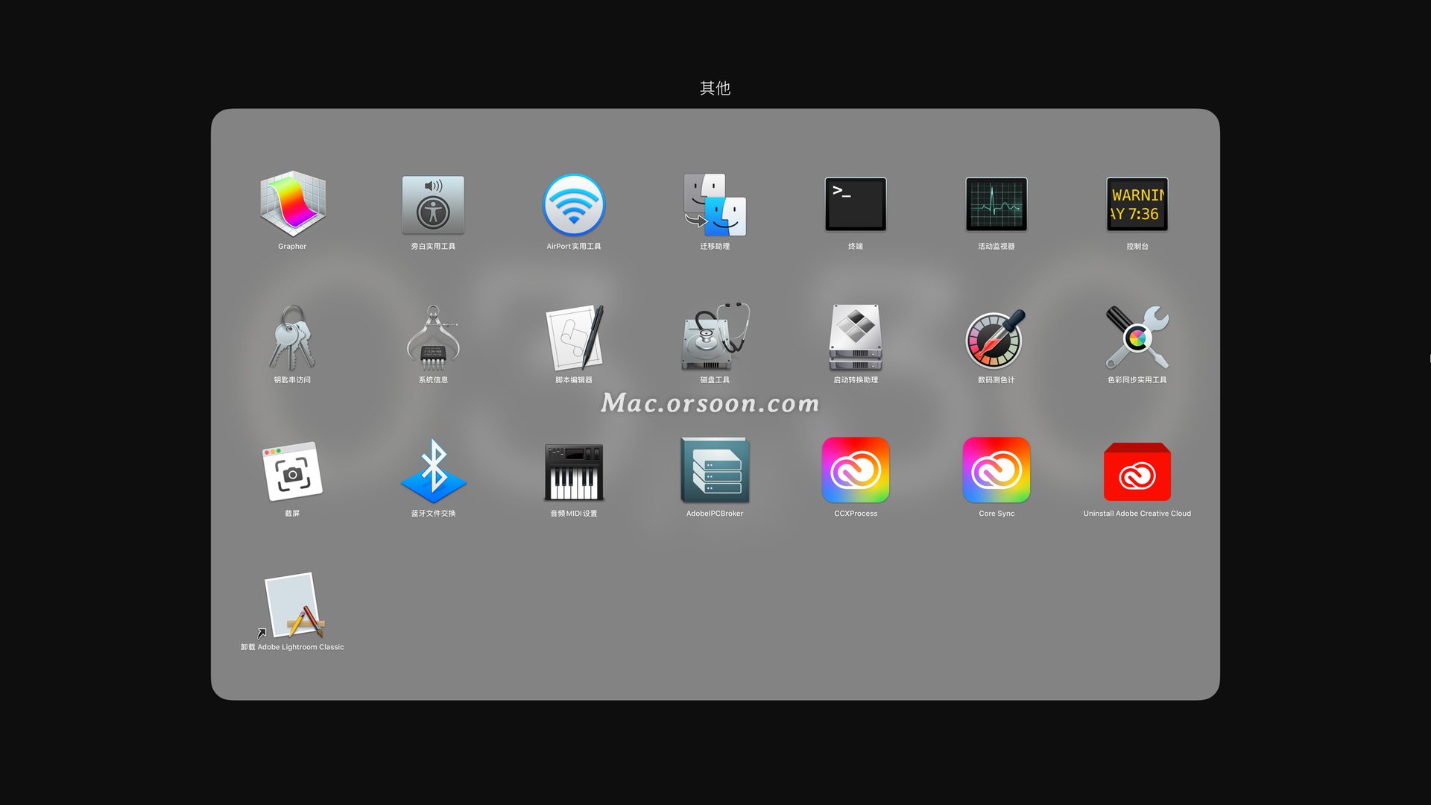Launch Migration Assistant (迁移助理)

(x=715, y=204)
